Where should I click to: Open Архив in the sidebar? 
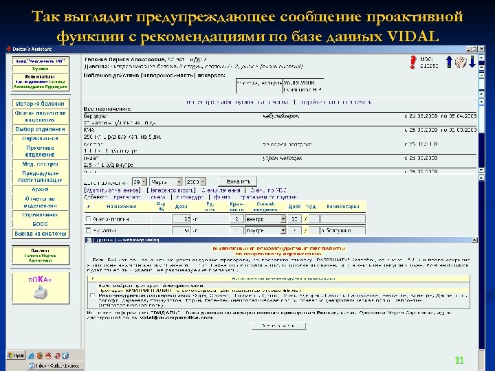[40, 190]
